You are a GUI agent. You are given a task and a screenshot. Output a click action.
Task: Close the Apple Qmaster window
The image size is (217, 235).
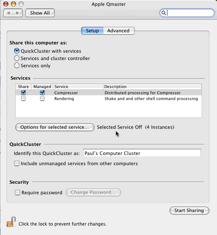point(6,4)
